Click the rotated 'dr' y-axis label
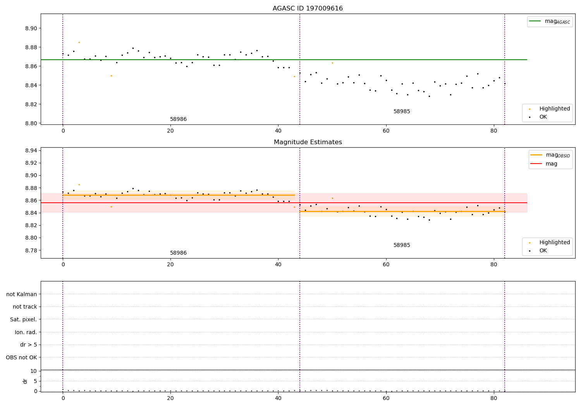581x407 pixels. (25, 381)
